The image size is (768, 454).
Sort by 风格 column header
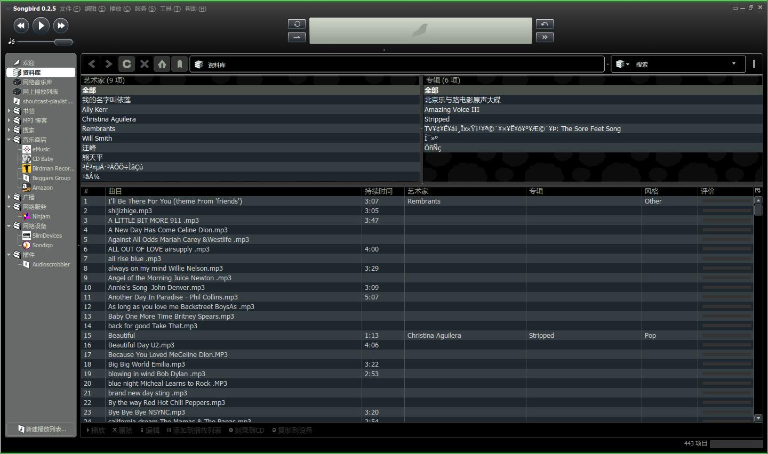pyautogui.click(x=670, y=191)
